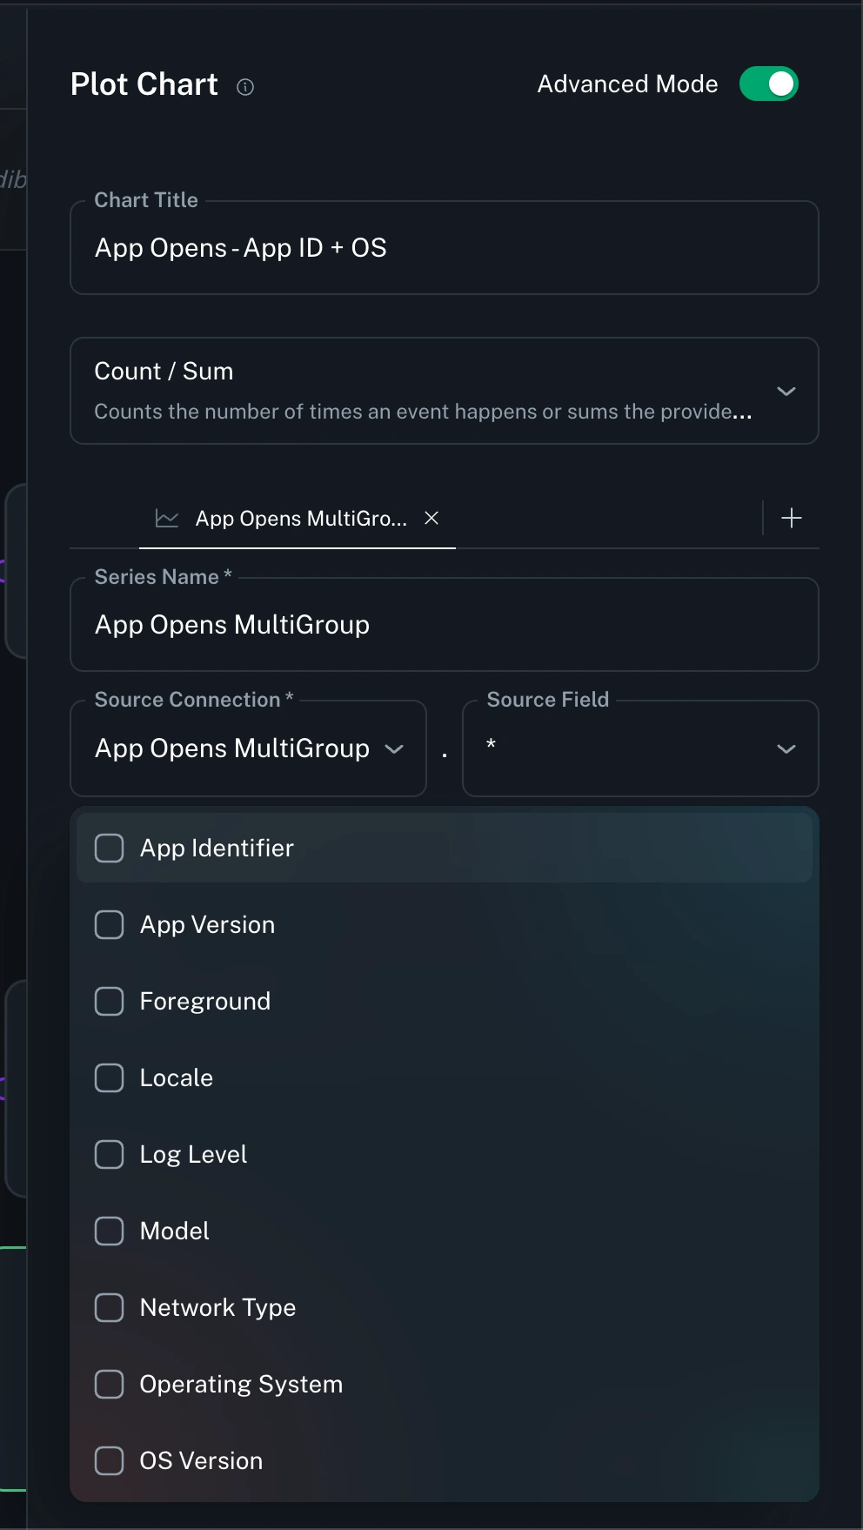Close the App Opens MultiGro... series tab
This screenshot has width=863, height=1530.
pyautogui.click(x=431, y=518)
